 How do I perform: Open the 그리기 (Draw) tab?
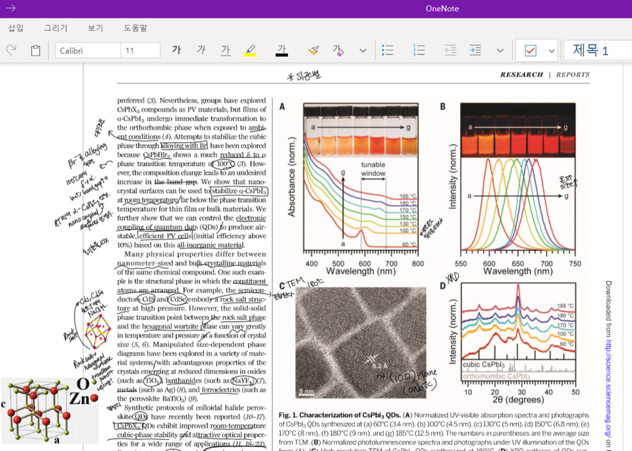(56, 28)
